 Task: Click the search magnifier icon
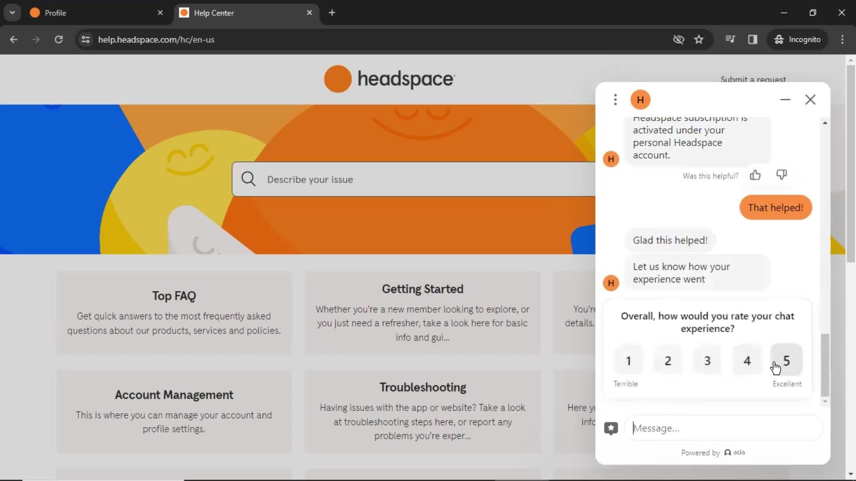(x=248, y=179)
